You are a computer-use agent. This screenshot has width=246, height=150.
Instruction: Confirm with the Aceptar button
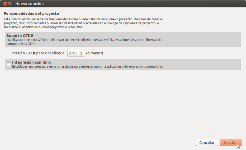(x=231, y=142)
